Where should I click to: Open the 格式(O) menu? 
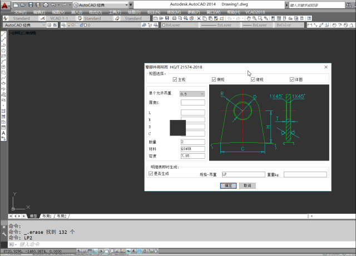tap(96, 12)
